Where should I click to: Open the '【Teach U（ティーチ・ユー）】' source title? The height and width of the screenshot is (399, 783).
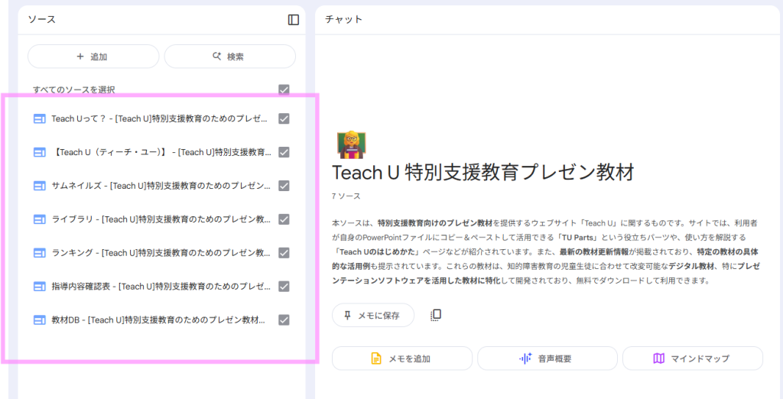tap(161, 152)
